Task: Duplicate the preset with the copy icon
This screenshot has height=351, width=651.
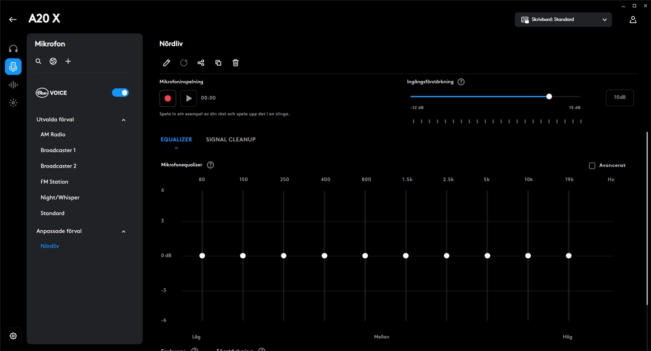Action: point(218,63)
